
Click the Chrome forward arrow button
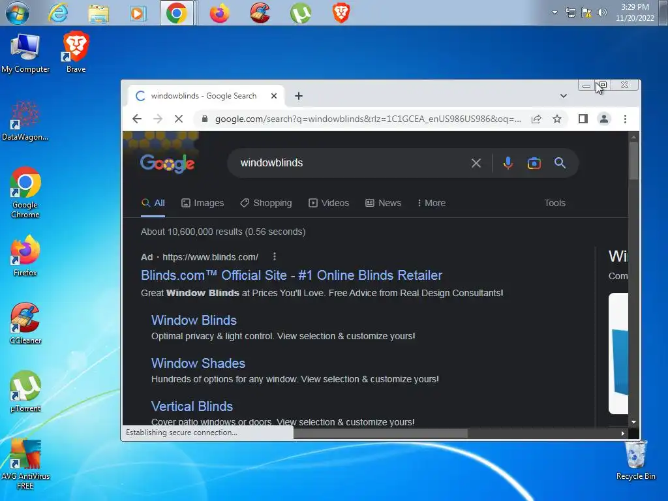click(158, 119)
